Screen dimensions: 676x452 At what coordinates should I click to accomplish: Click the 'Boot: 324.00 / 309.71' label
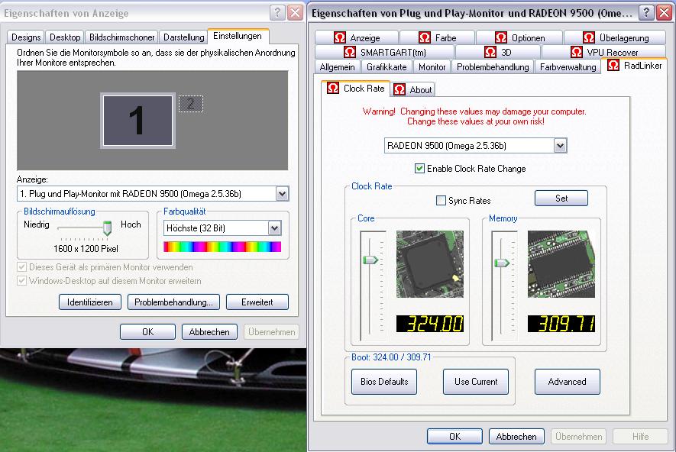point(391,357)
